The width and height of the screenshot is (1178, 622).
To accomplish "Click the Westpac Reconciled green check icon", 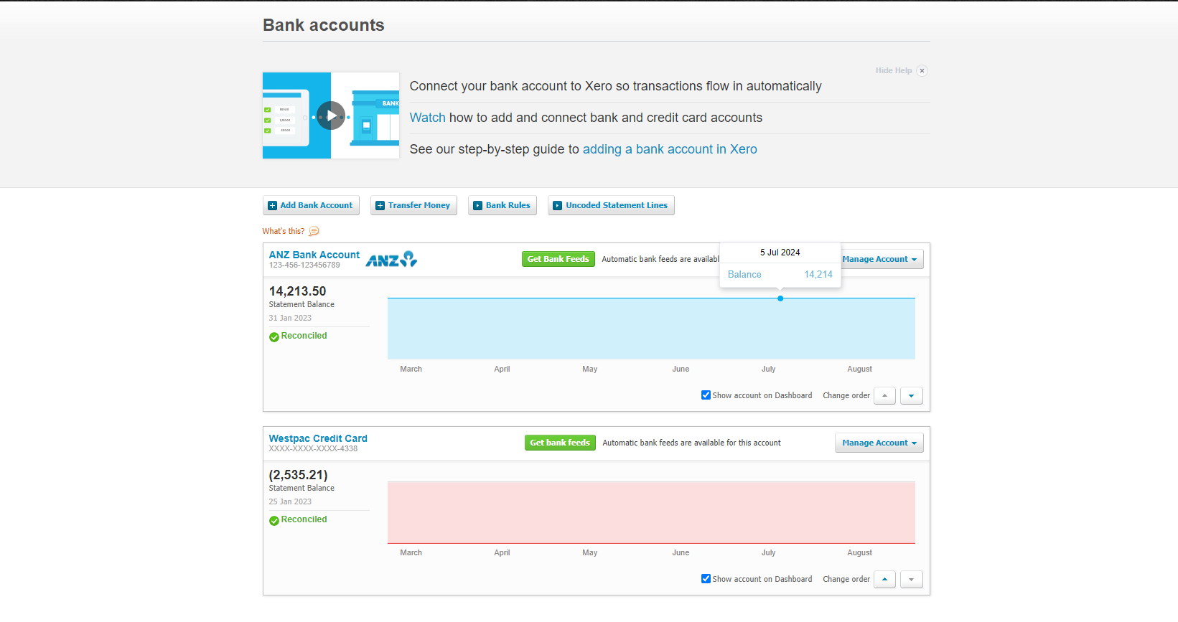I will click(x=274, y=520).
